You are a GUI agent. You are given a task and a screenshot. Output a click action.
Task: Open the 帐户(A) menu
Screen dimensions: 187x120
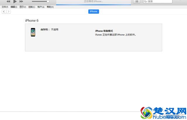coord(41,7)
